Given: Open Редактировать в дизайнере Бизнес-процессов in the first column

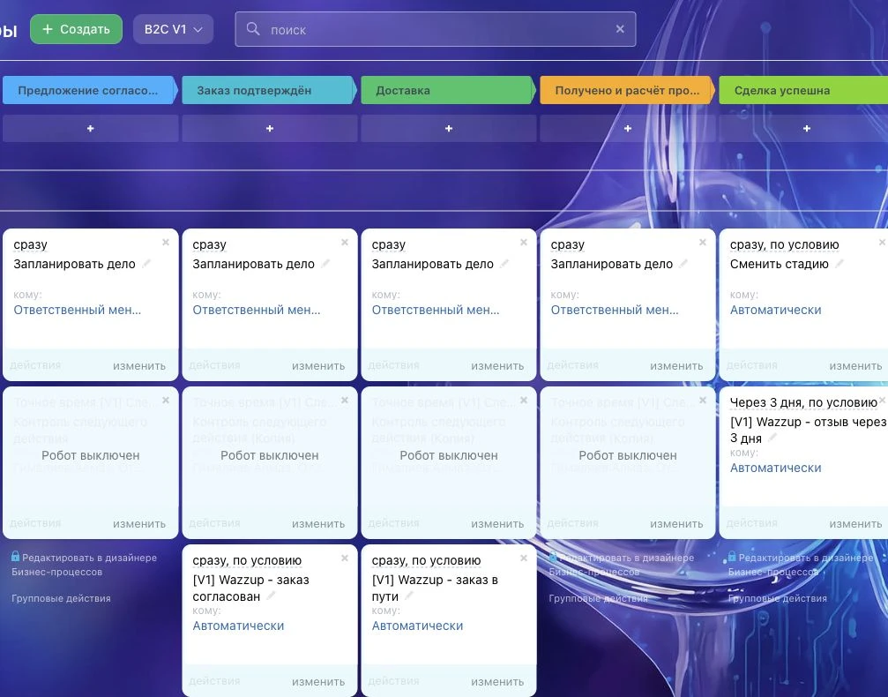Looking at the screenshot, I should point(85,565).
